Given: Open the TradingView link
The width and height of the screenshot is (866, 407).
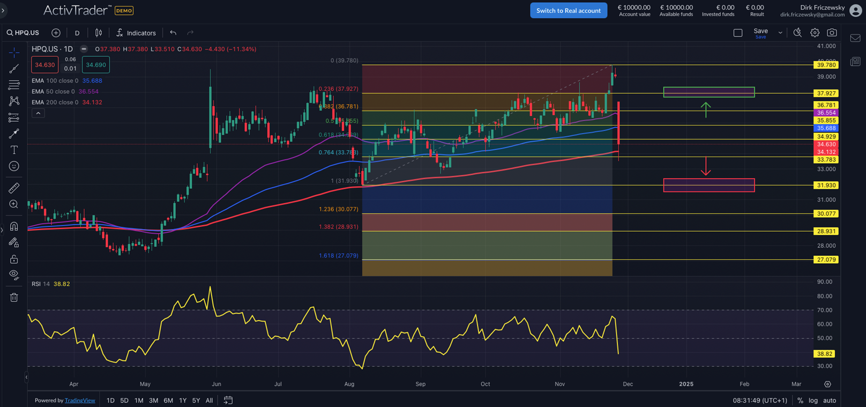Looking at the screenshot, I should [x=80, y=401].
